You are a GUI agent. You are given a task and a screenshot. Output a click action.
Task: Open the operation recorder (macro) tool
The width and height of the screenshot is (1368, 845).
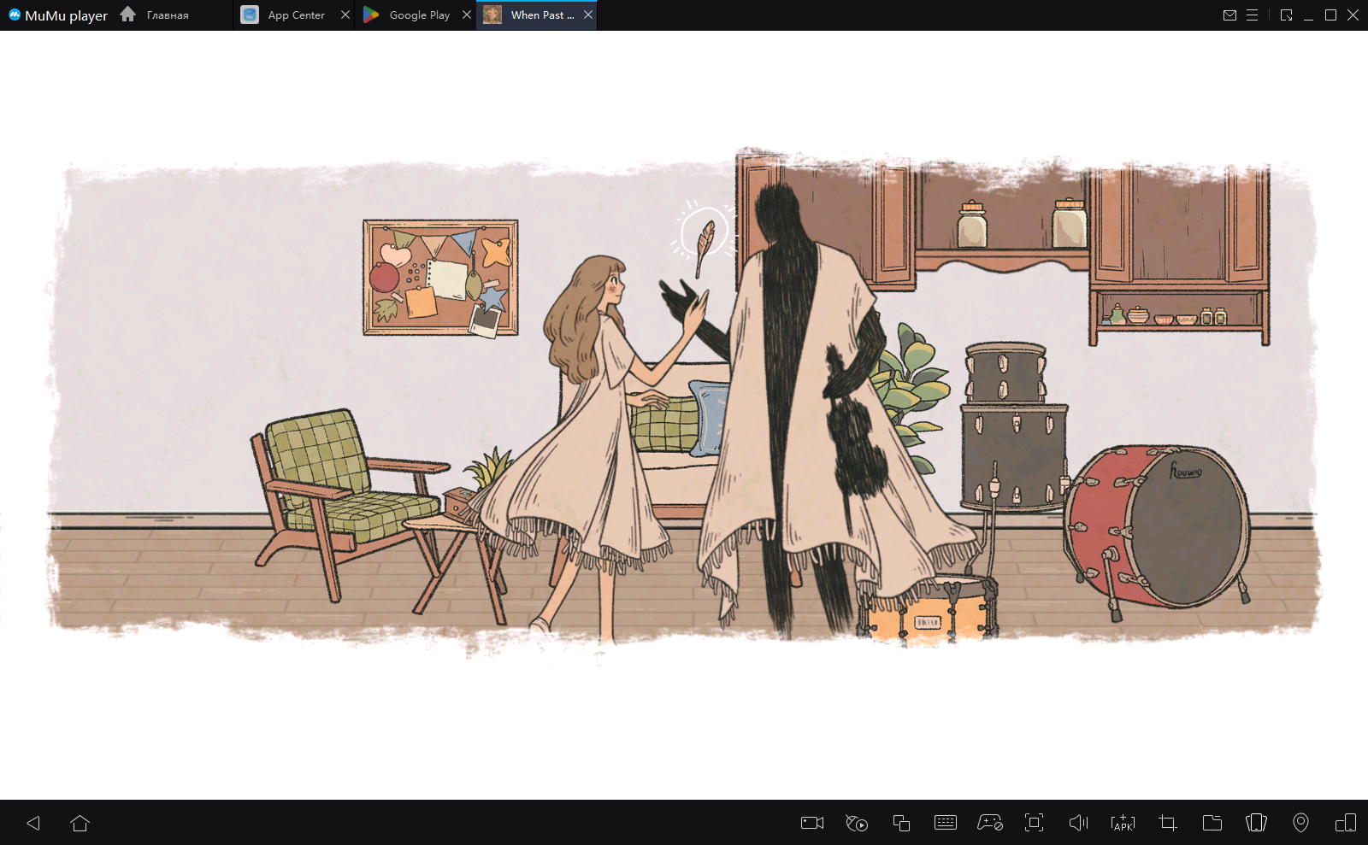[x=856, y=823]
